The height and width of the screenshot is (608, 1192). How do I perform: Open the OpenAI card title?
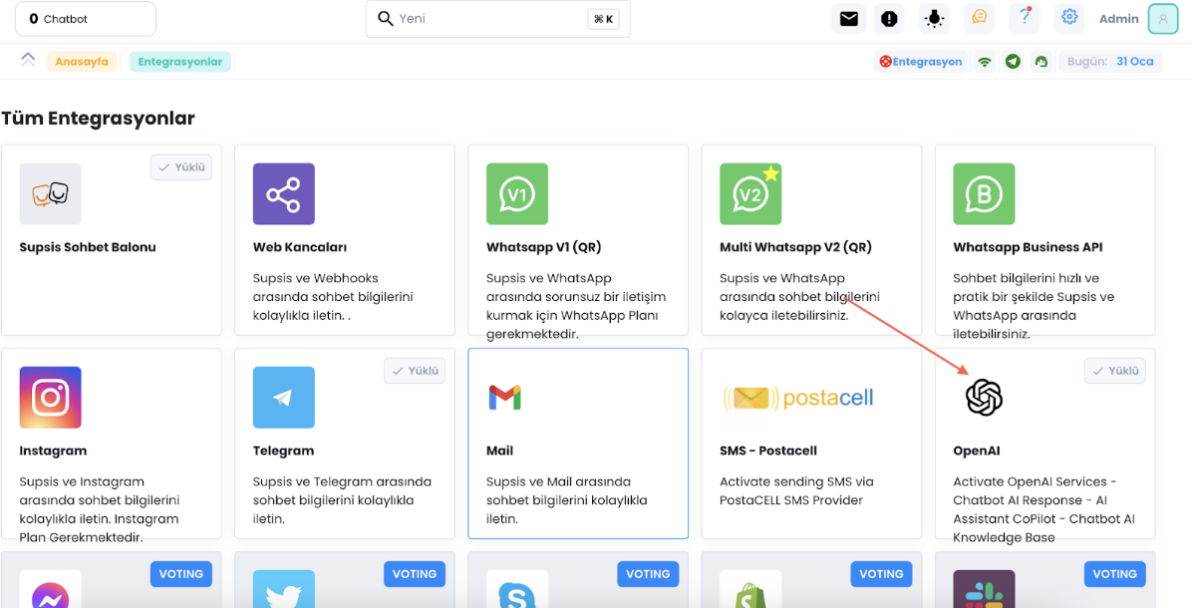[977, 451]
